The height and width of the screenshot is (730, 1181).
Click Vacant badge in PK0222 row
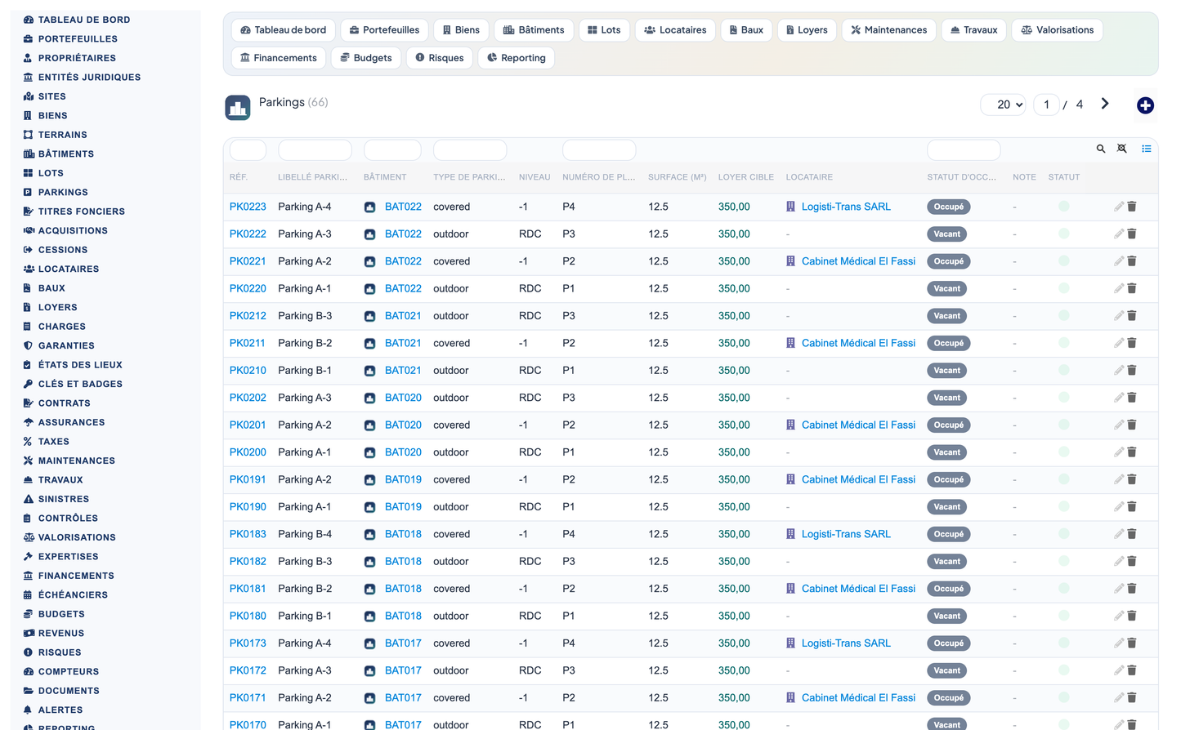(947, 234)
